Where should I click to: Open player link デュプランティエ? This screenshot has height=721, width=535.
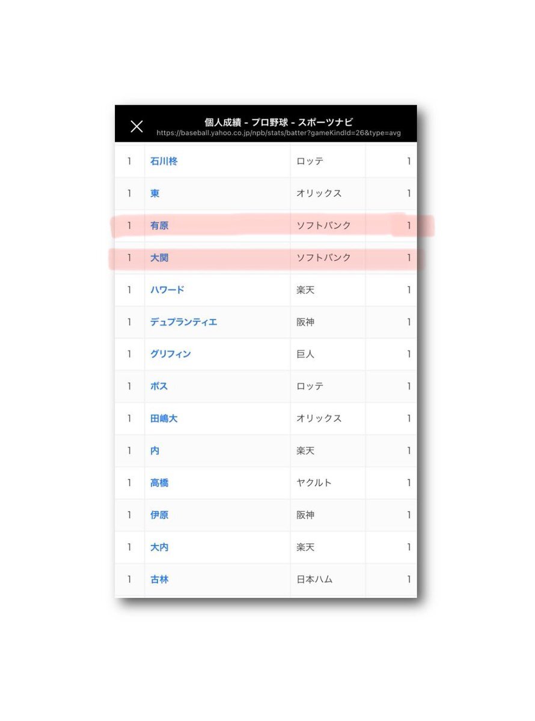pyautogui.click(x=183, y=322)
